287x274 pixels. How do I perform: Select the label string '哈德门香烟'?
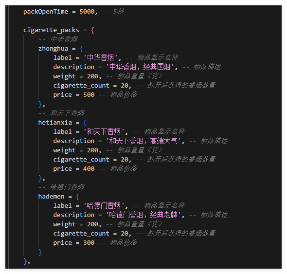coord(104,206)
